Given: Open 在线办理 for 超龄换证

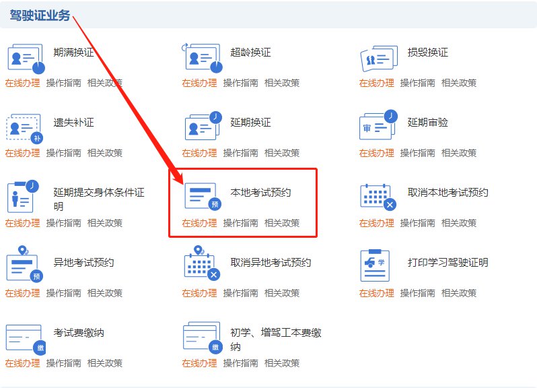Looking at the screenshot, I should pos(199,83).
